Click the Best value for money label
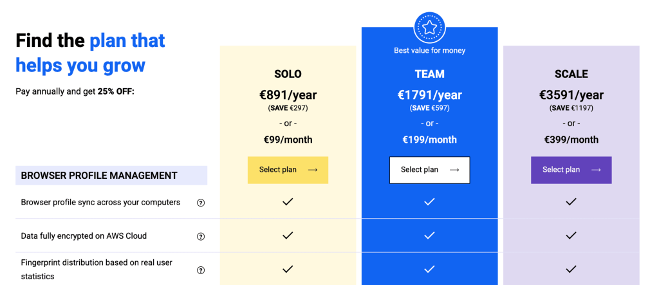 click(x=429, y=50)
